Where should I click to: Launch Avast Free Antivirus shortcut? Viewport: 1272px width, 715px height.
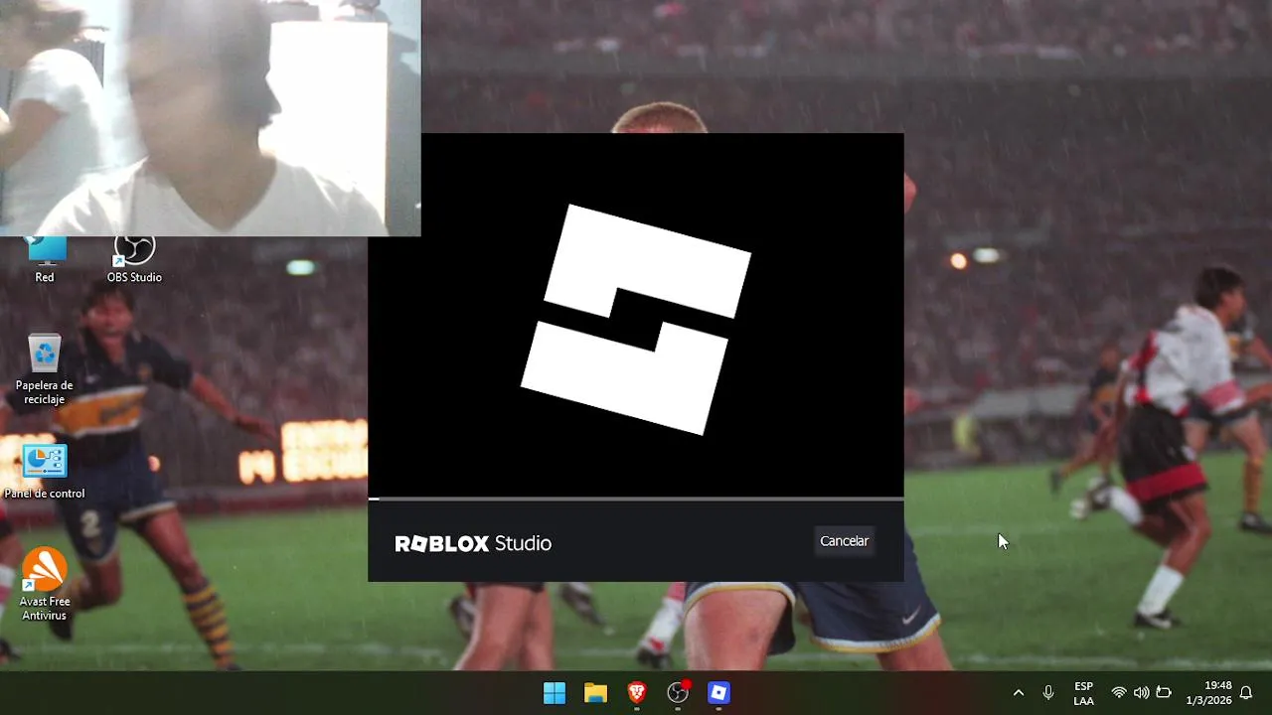click(x=45, y=585)
